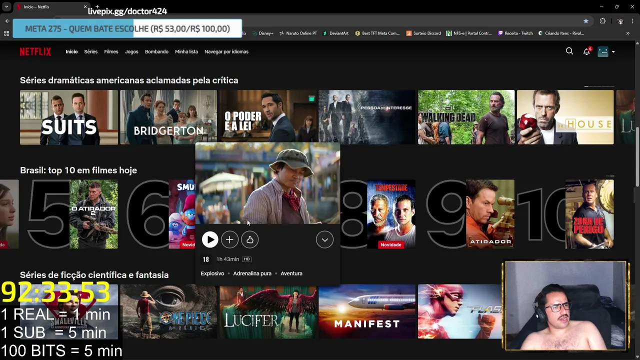Open the Atirador poster at rank 9
This screenshot has width=640, height=360.
click(490, 214)
